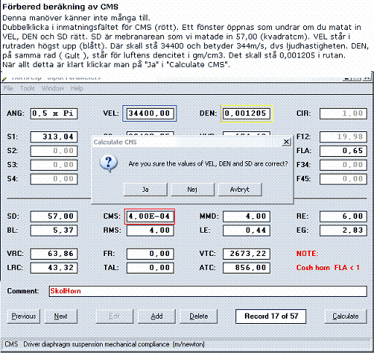Click the F45 input field
Screen dimensions: 374x353
tap(343, 179)
